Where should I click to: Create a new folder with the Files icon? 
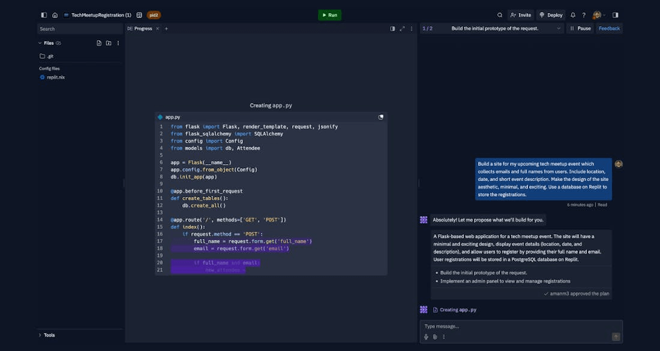coord(109,43)
